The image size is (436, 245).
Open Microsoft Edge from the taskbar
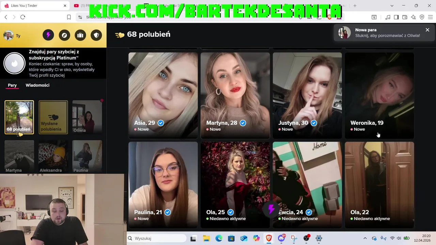click(x=219, y=238)
